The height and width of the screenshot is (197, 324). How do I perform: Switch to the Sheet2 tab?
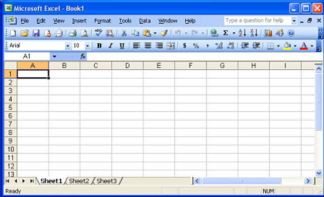(x=79, y=181)
